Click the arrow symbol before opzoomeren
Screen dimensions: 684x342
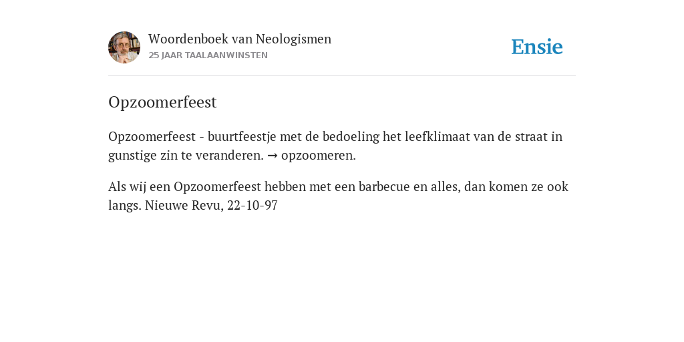coord(273,156)
